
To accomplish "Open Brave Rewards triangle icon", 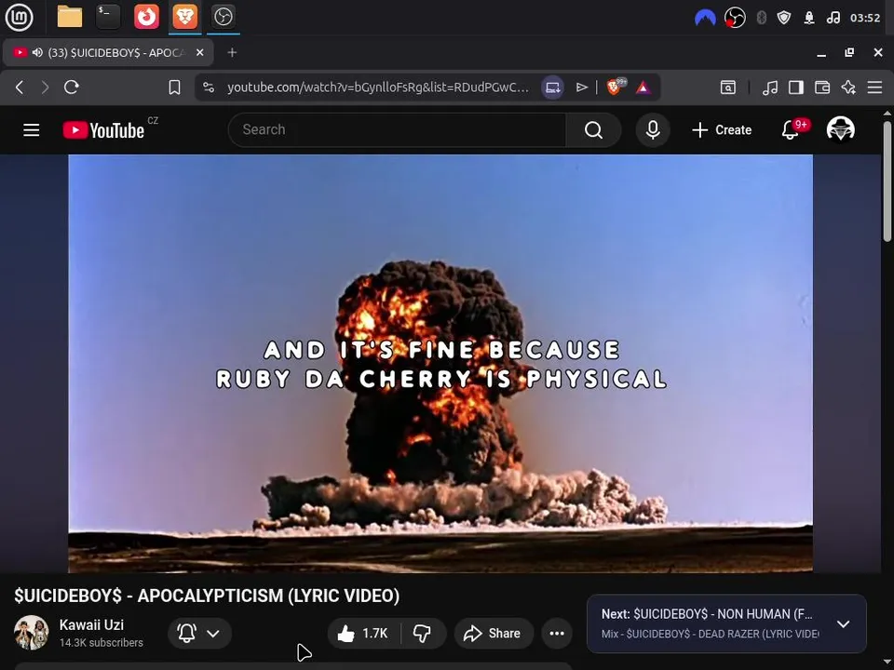I will pyautogui.click(x=643, y=87).
